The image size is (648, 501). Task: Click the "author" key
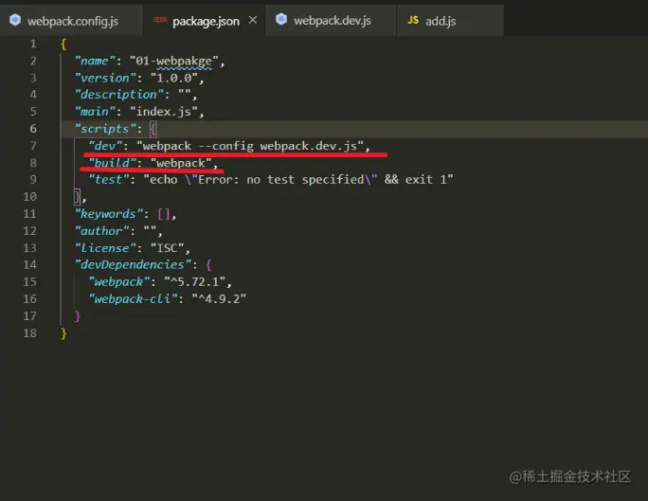click(x=101, y=231)
